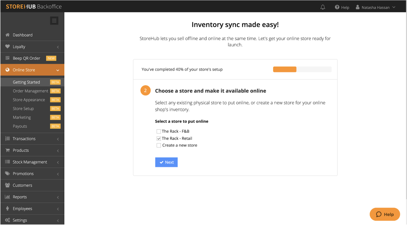Click the Natasha Hassan username text

376,8
